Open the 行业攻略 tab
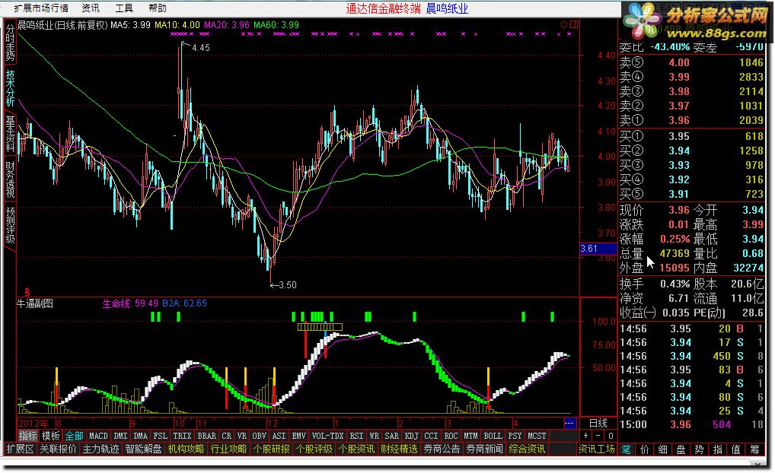 pyautogui.click(x=228, y=449)
